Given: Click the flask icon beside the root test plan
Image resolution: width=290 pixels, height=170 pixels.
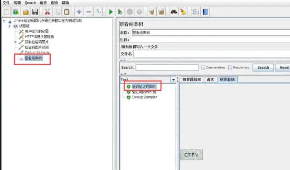Looking at the screenshot, I should (x=10, y=21).
